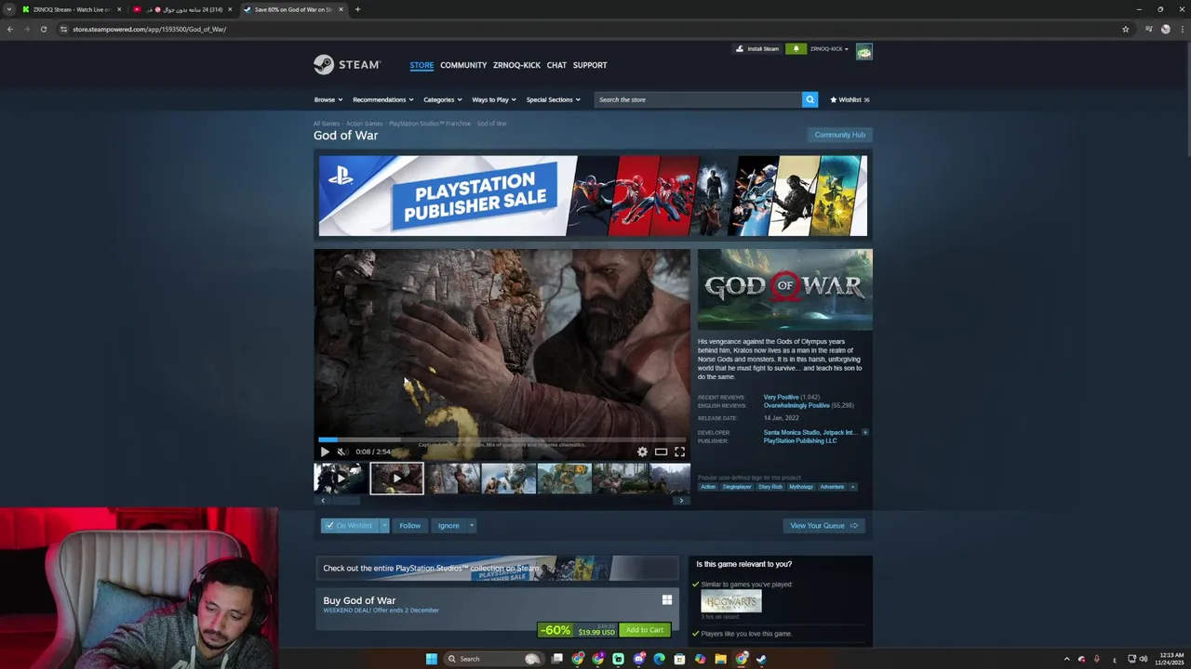This screenshot has height=669, width=1191.
Task: Open File Explorer from the taskbar
Action: (x=720, y=659)
